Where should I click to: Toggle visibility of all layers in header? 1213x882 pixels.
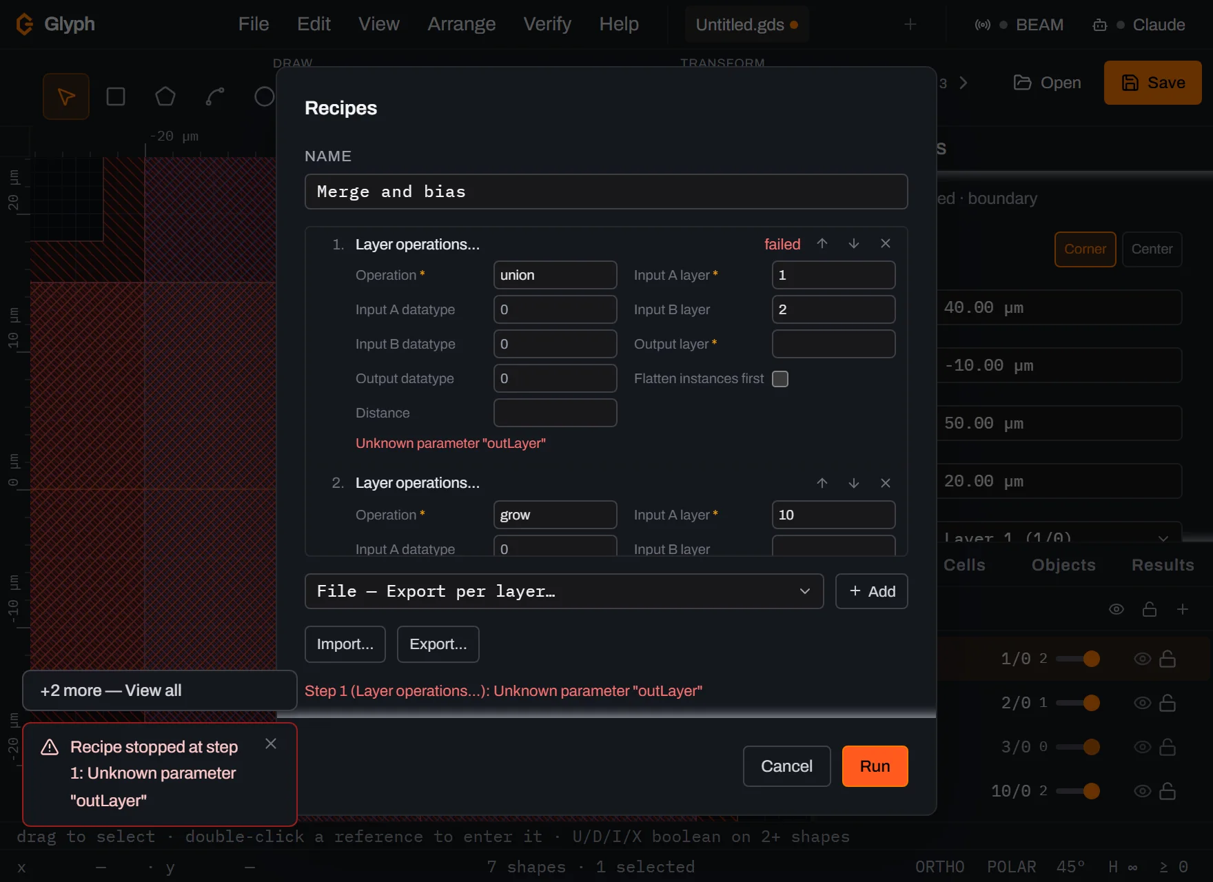[x=1117, y=609]
